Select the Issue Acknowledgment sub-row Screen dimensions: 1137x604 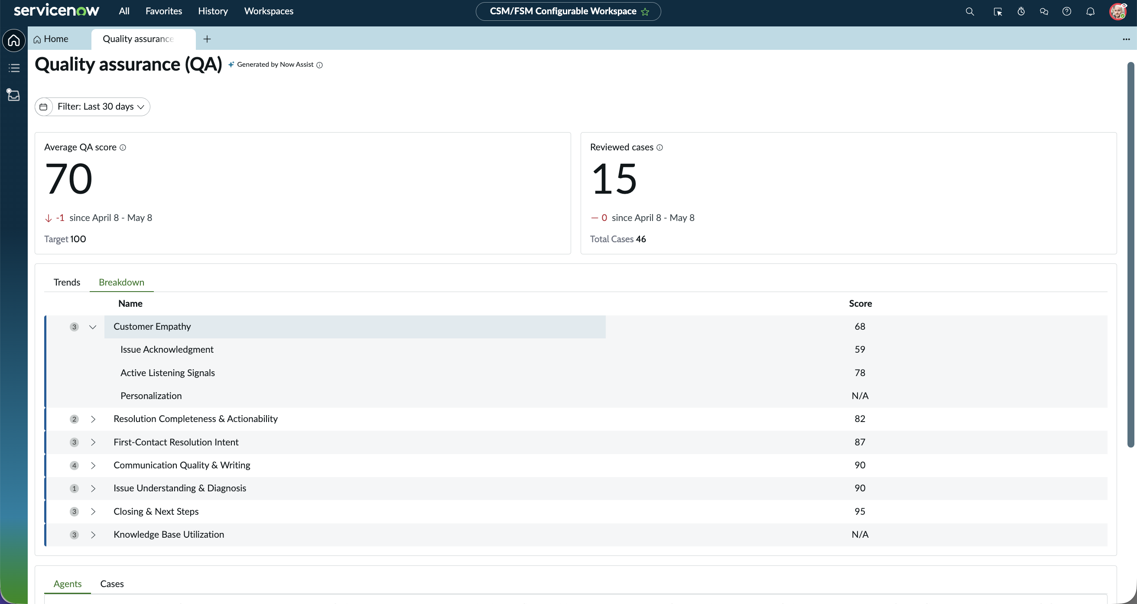point(577,350)
